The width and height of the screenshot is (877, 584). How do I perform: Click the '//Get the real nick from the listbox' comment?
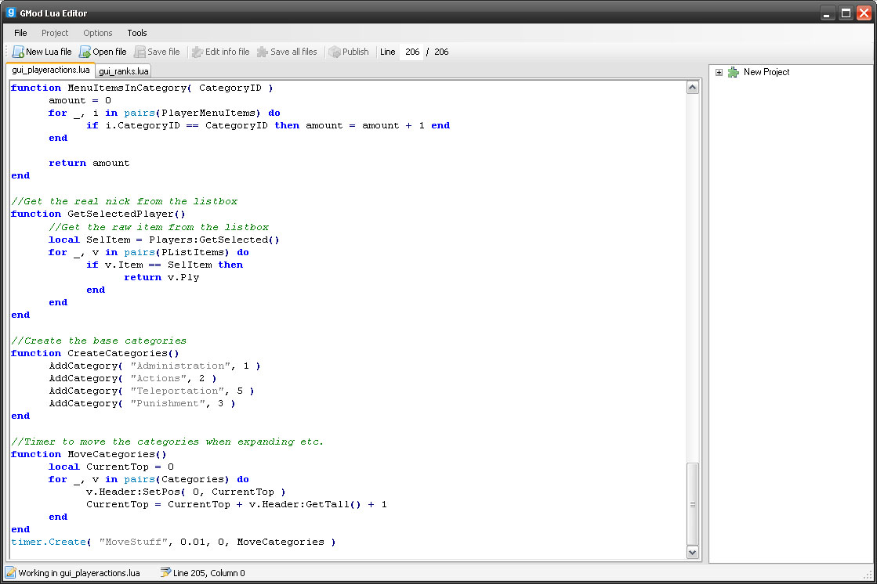[124, 201]
